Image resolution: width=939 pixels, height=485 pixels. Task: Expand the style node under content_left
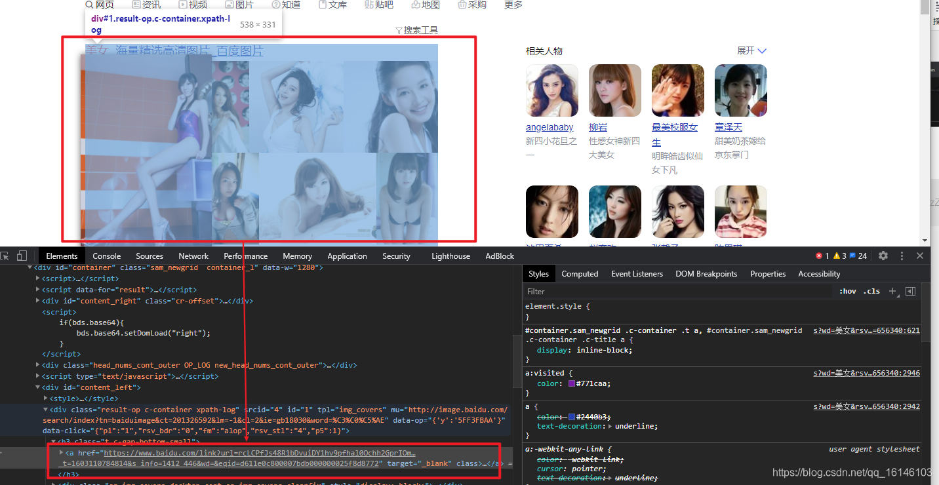46,398
